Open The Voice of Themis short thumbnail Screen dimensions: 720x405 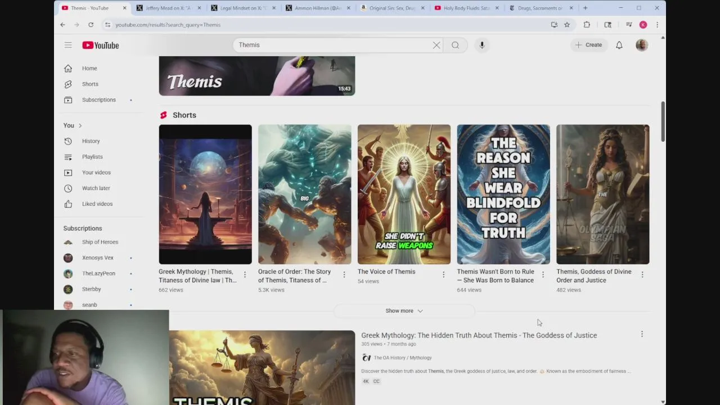(x=404, y=195)
